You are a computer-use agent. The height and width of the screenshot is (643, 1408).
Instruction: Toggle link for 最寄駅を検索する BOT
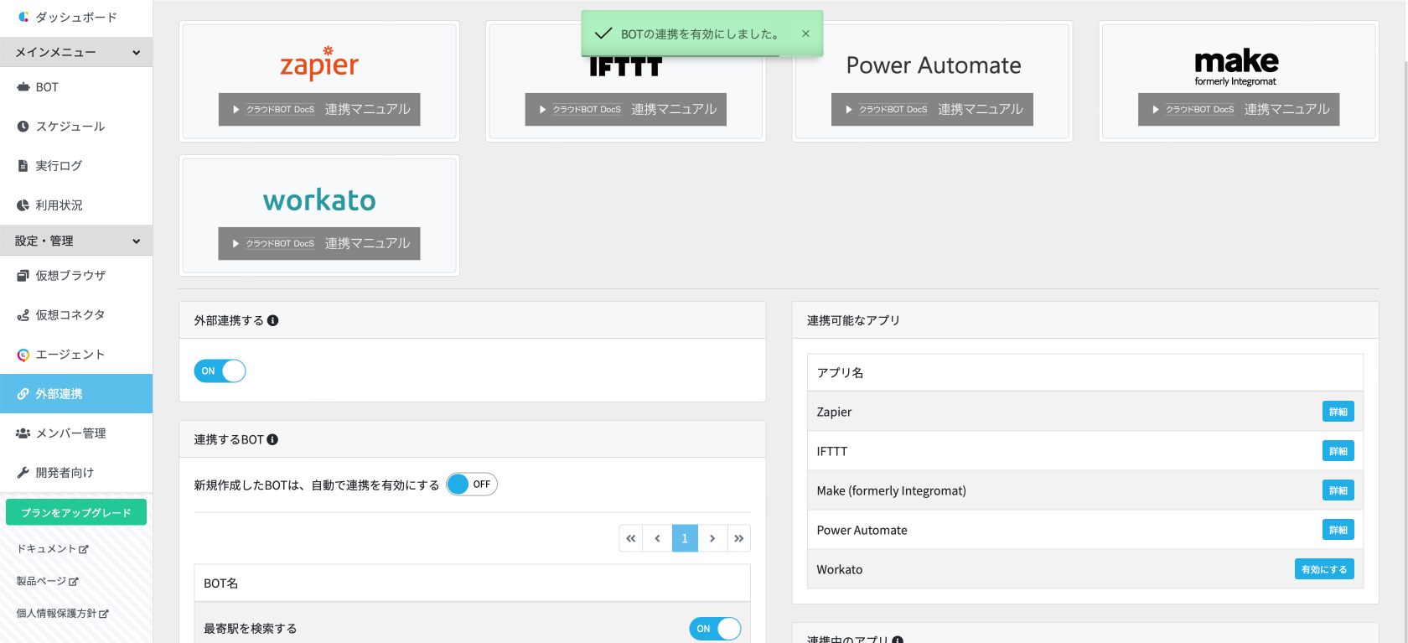(716, 629)
